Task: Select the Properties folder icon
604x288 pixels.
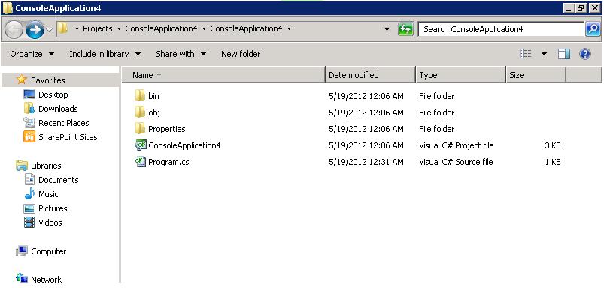Action: [x=140, y=129]
